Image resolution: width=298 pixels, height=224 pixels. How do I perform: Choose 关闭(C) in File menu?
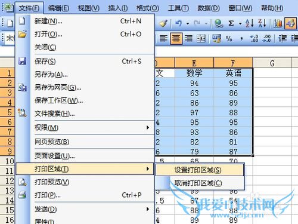[x=85, y=47]
